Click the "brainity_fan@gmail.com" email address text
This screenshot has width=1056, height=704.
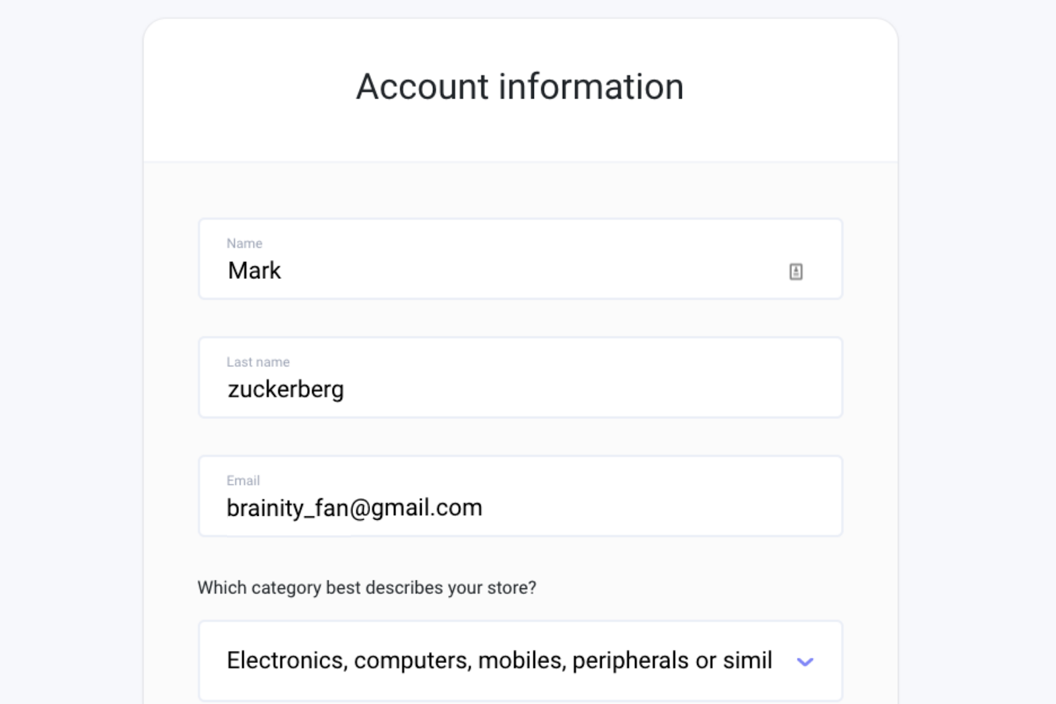pyautogui.click(x=354, y=508)
